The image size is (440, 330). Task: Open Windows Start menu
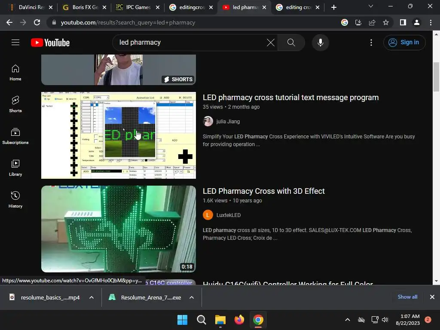(182, 320)
